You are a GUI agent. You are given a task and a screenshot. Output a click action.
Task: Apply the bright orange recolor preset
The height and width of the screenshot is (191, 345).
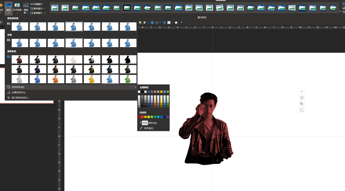[56, 79]
